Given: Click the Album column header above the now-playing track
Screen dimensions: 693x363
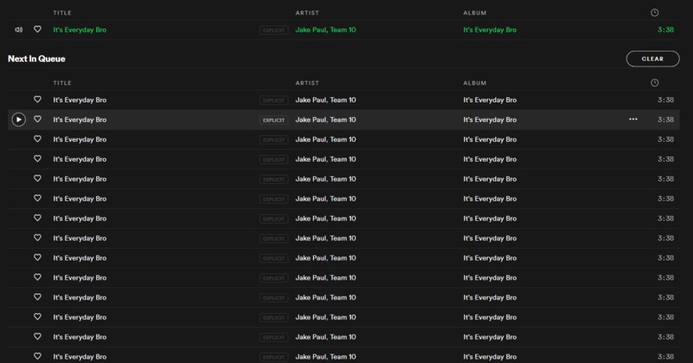Looking at the screenshot, I should pos(475,13).
